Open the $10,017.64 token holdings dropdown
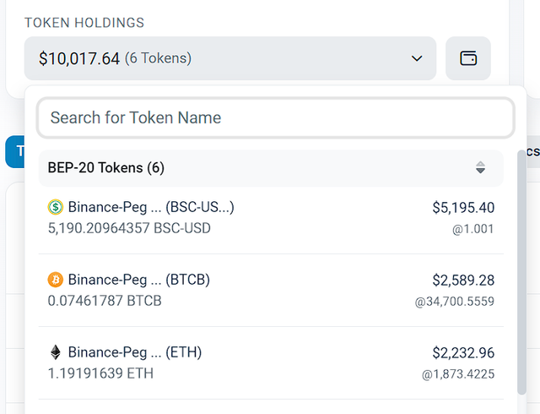540x414 pixels. [x=230, y=58]
